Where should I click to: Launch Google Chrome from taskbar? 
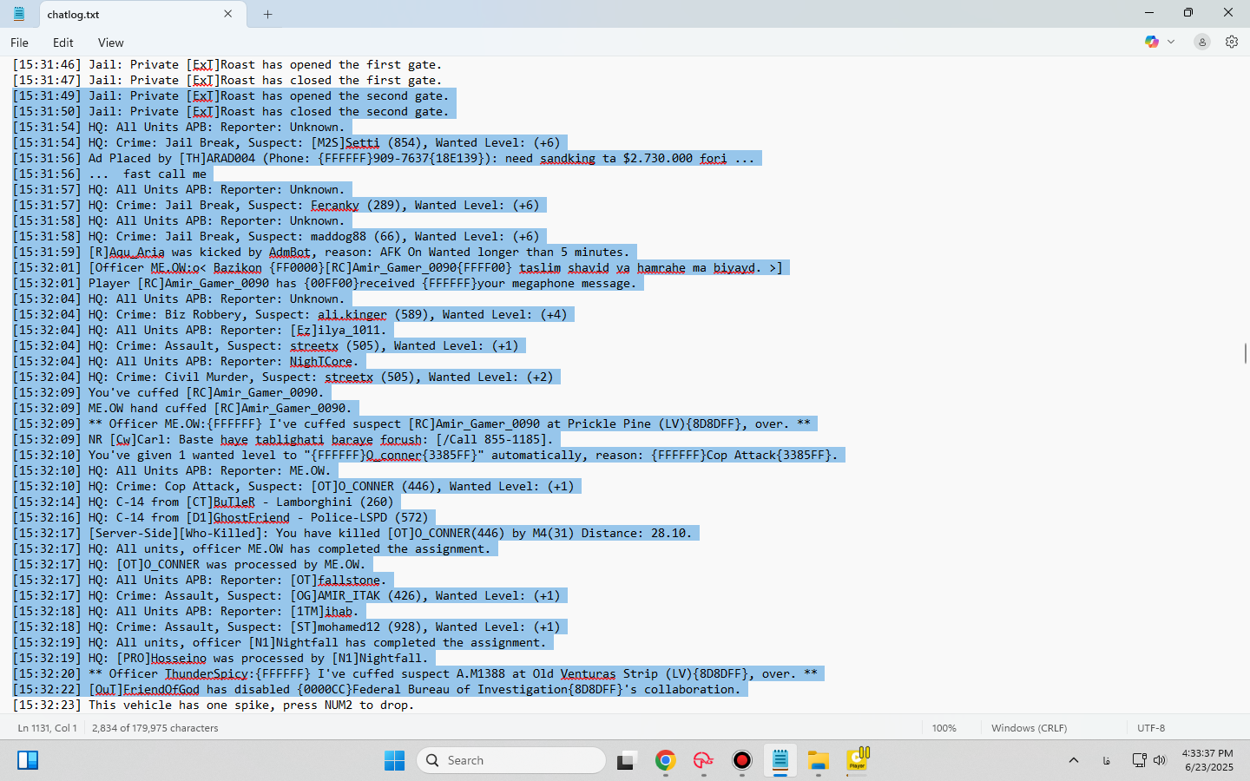[666, 760]
